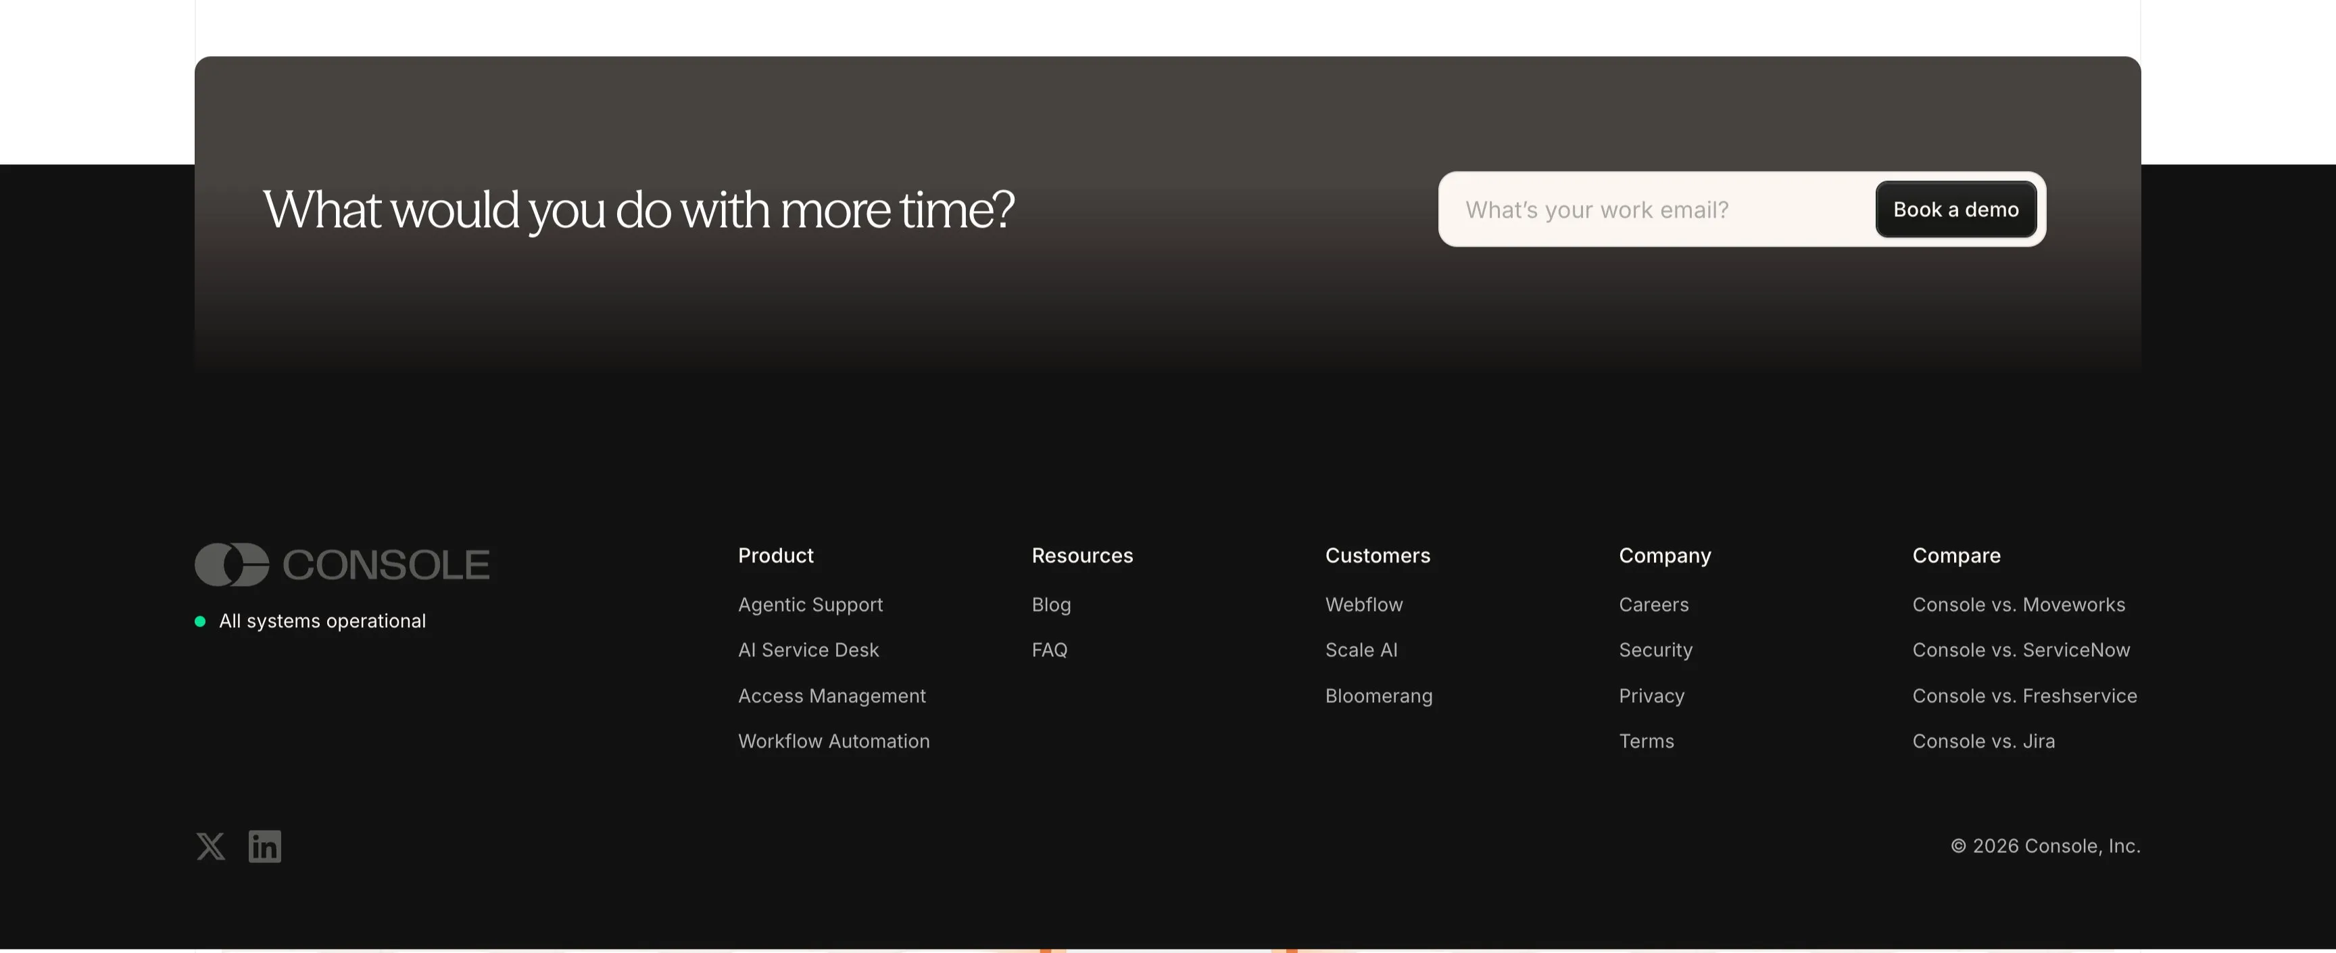Go to Access Management page
Image resolution: width=2336 pixels, height=953 pixels.
pos(831,695)
